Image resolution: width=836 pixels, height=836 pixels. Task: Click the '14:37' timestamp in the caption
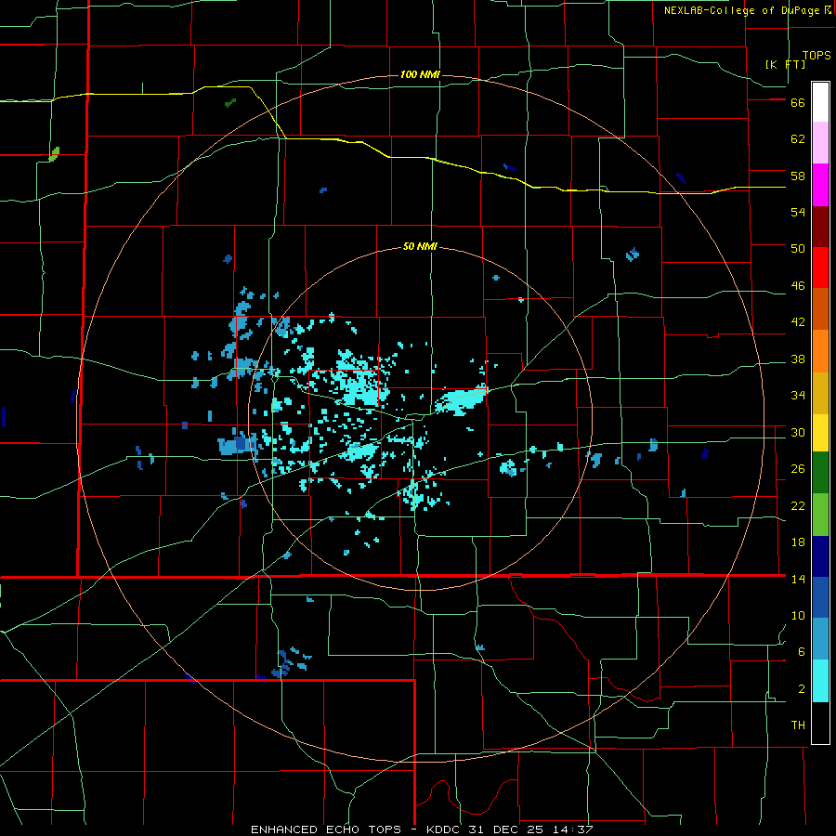point(574,829)
